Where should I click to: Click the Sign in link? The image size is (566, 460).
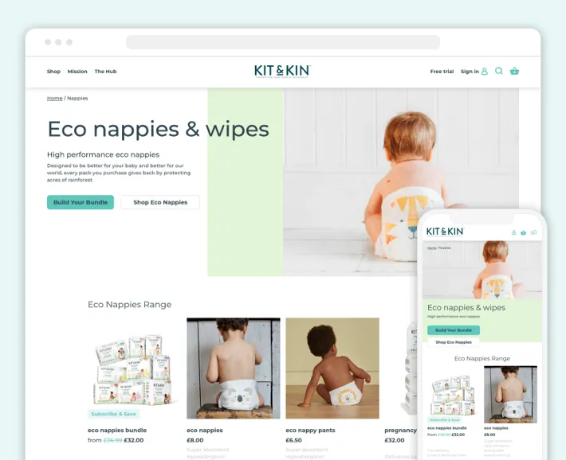(x=470, y=72)
